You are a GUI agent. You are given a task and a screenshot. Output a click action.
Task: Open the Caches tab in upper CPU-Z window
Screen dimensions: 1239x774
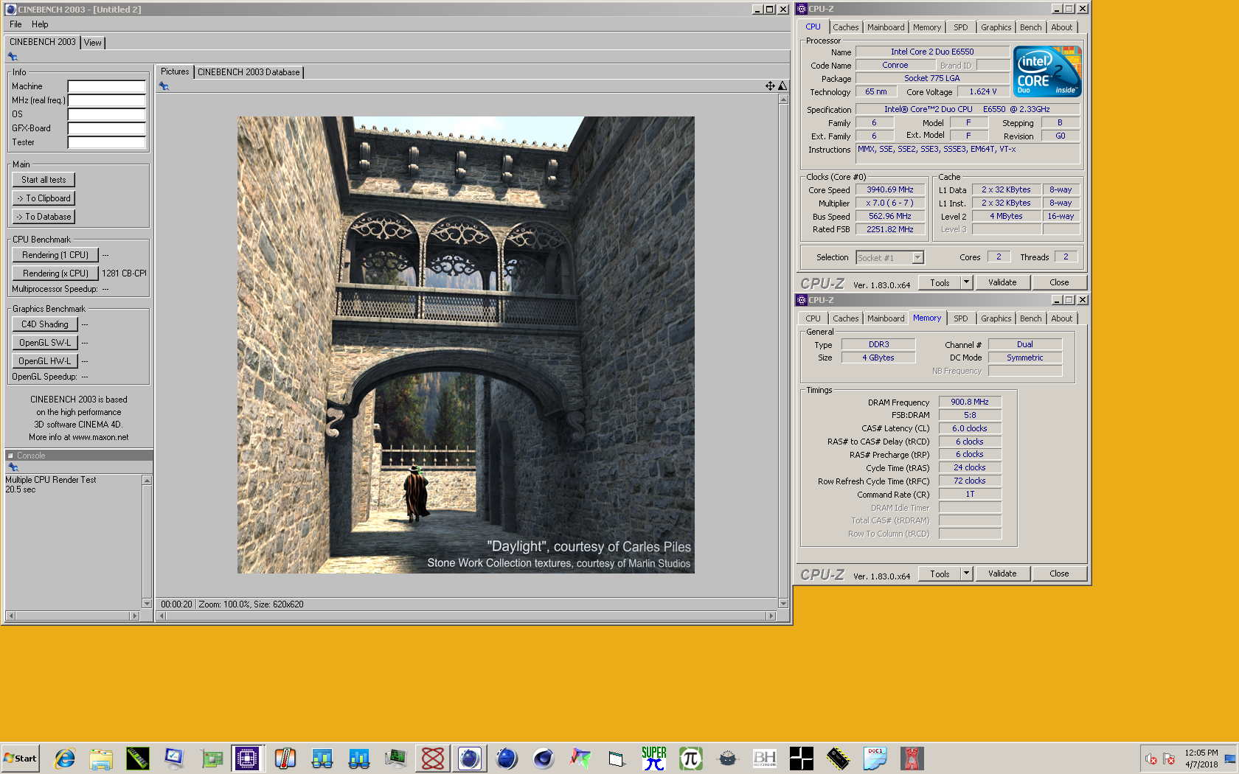click(846, 27)
